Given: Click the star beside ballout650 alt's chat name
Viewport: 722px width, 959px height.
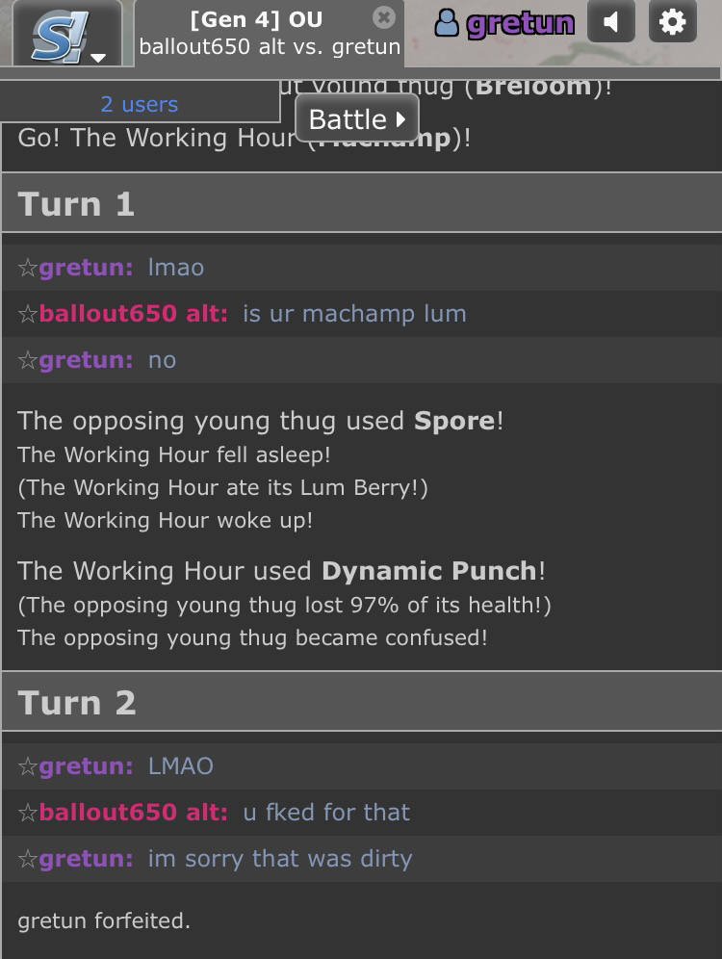Looking at the screenshot, I should [x=27, y=313].
